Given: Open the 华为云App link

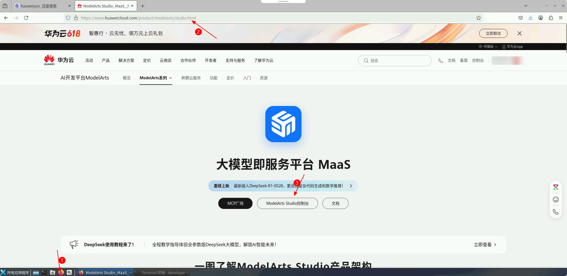Looking at the screenshot, I should tap(513, 47).
